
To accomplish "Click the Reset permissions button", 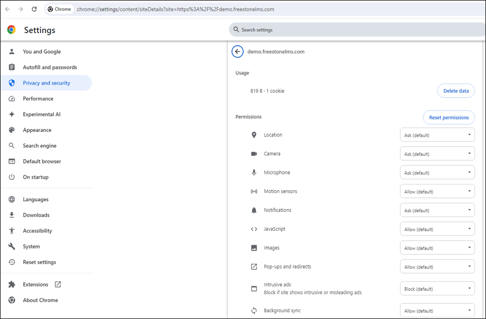I will coord(449,117).
